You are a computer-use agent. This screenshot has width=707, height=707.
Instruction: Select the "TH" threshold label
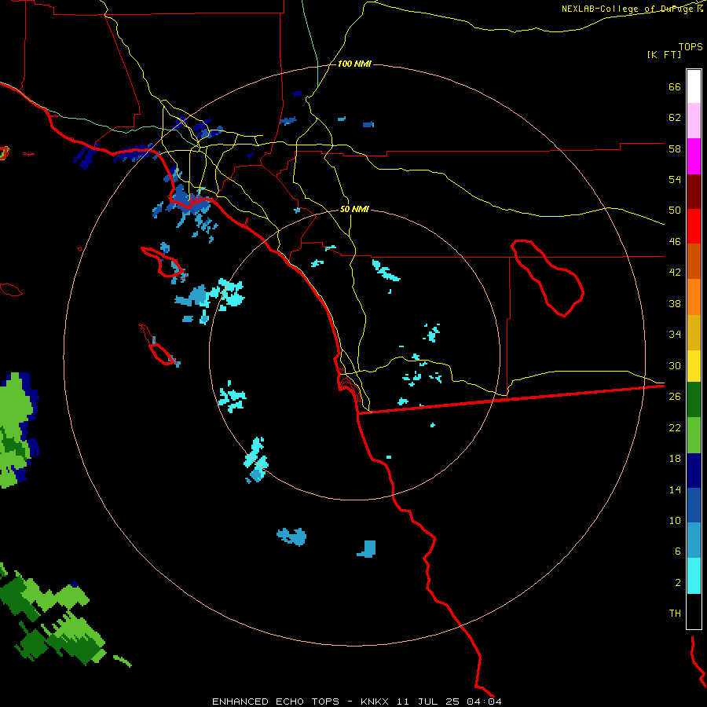675,614
